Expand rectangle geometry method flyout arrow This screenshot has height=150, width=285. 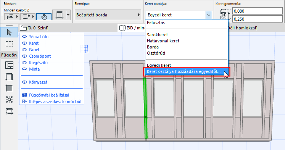(x=33, y=17)
